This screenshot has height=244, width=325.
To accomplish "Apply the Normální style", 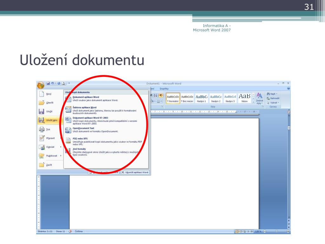I will click(173, 98).
